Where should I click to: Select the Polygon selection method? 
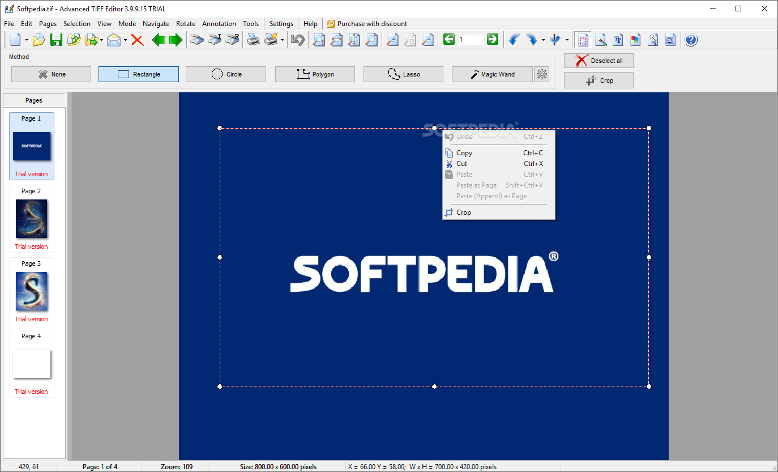pyautogui.click(x=315, y=74)
